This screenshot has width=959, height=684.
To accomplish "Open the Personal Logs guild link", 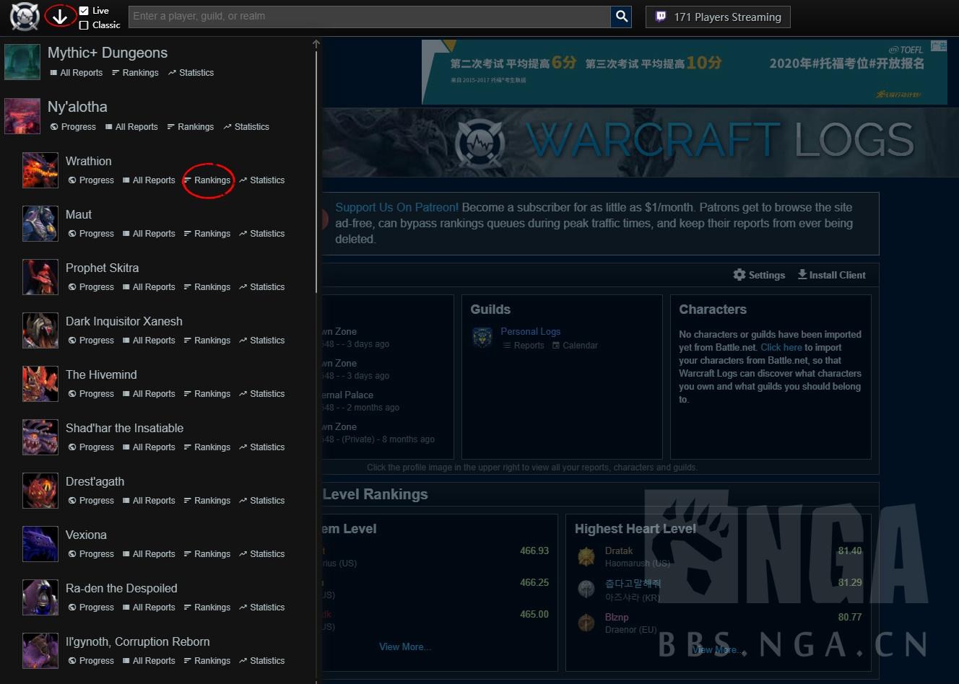I will click(x=530, y=332).
